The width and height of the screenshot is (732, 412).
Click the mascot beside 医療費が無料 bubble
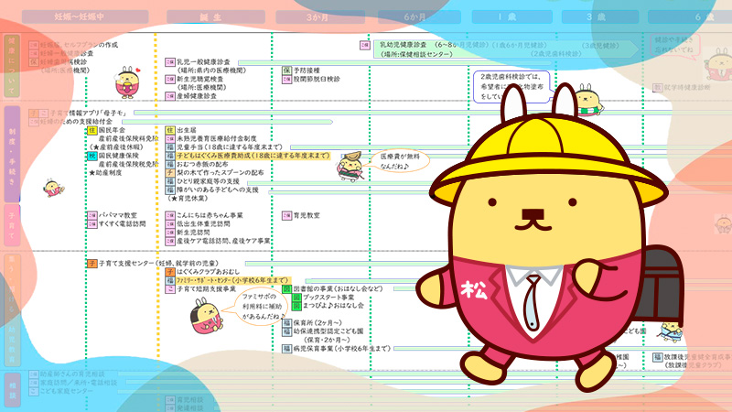click(x=350, y=167)
